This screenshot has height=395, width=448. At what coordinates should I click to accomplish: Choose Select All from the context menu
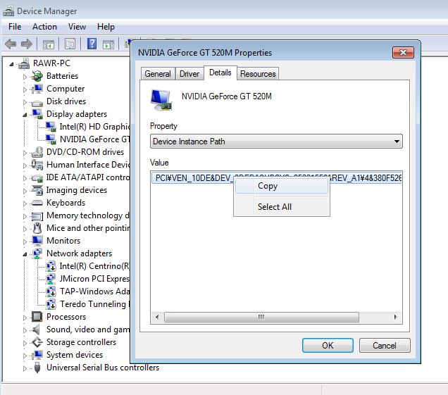coord(282,206)
